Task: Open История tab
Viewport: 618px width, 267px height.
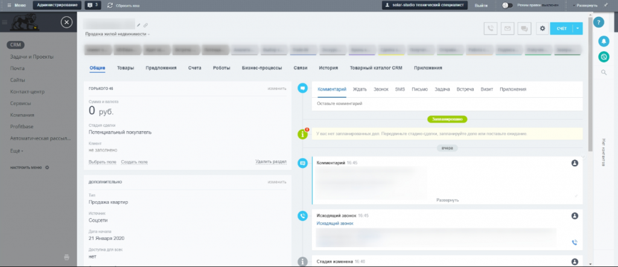Action: 328,68
